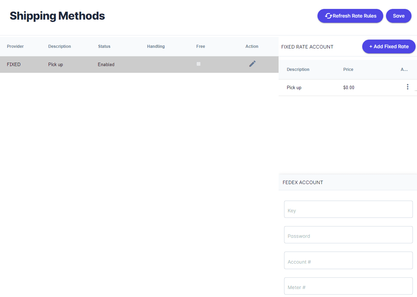Click the FEDEX ACCOUNT section header
This screenshot has height=297, width=417.
pyautogui.click(x=303, y=182)
